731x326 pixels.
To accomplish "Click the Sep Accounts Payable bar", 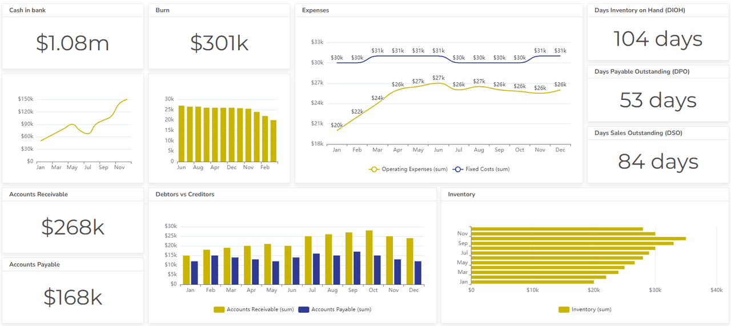I will coord(356,268).
